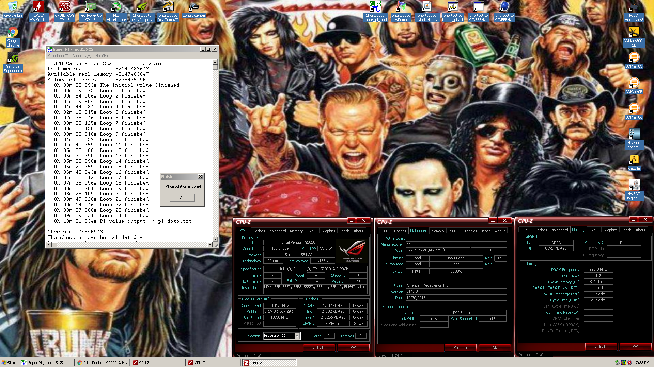654x367 pixels.
Task: Open Graphics tab in middle CPU-Z window
Action: click(x=469, y=231)
